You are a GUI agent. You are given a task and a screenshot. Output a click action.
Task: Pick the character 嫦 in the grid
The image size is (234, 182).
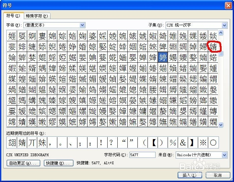(12, 122)
